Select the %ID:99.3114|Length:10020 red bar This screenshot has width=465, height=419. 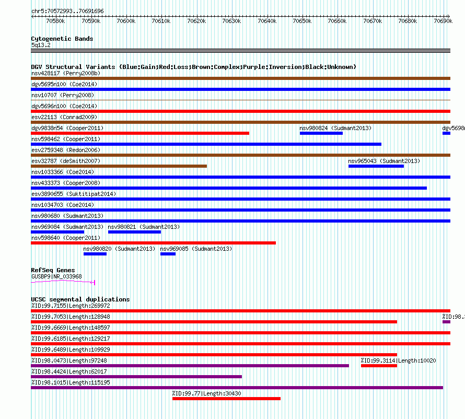(379, 366)
